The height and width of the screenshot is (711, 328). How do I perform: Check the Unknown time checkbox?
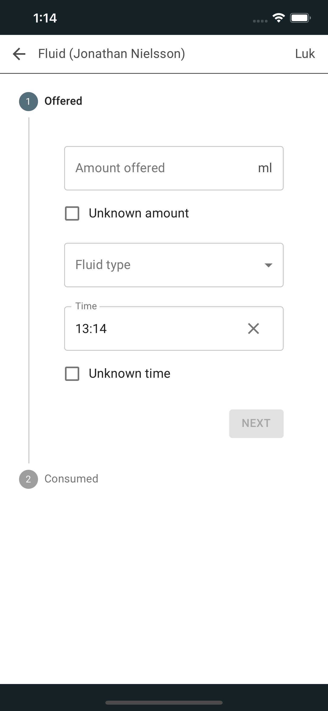[x=72, y=374]
